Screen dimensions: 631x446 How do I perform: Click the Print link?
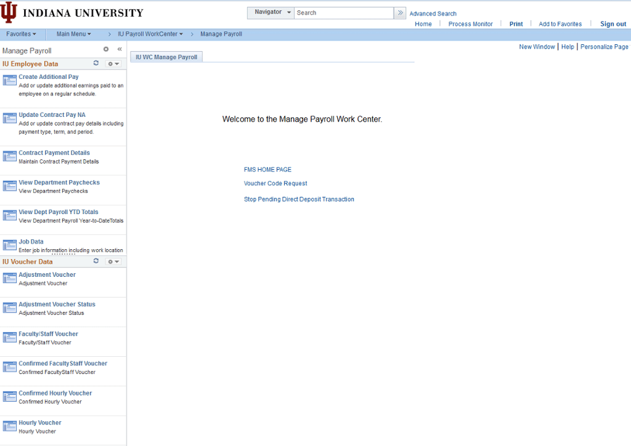pos(516,24)
